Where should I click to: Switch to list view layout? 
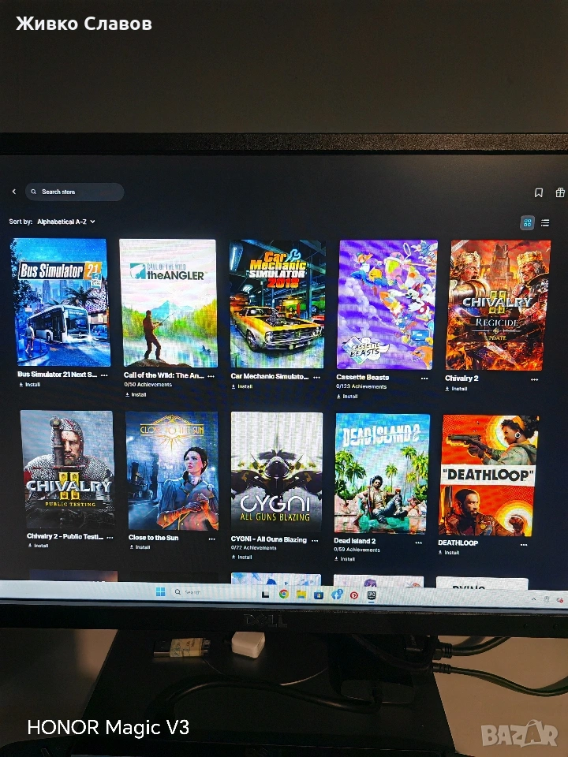point(545,223)
